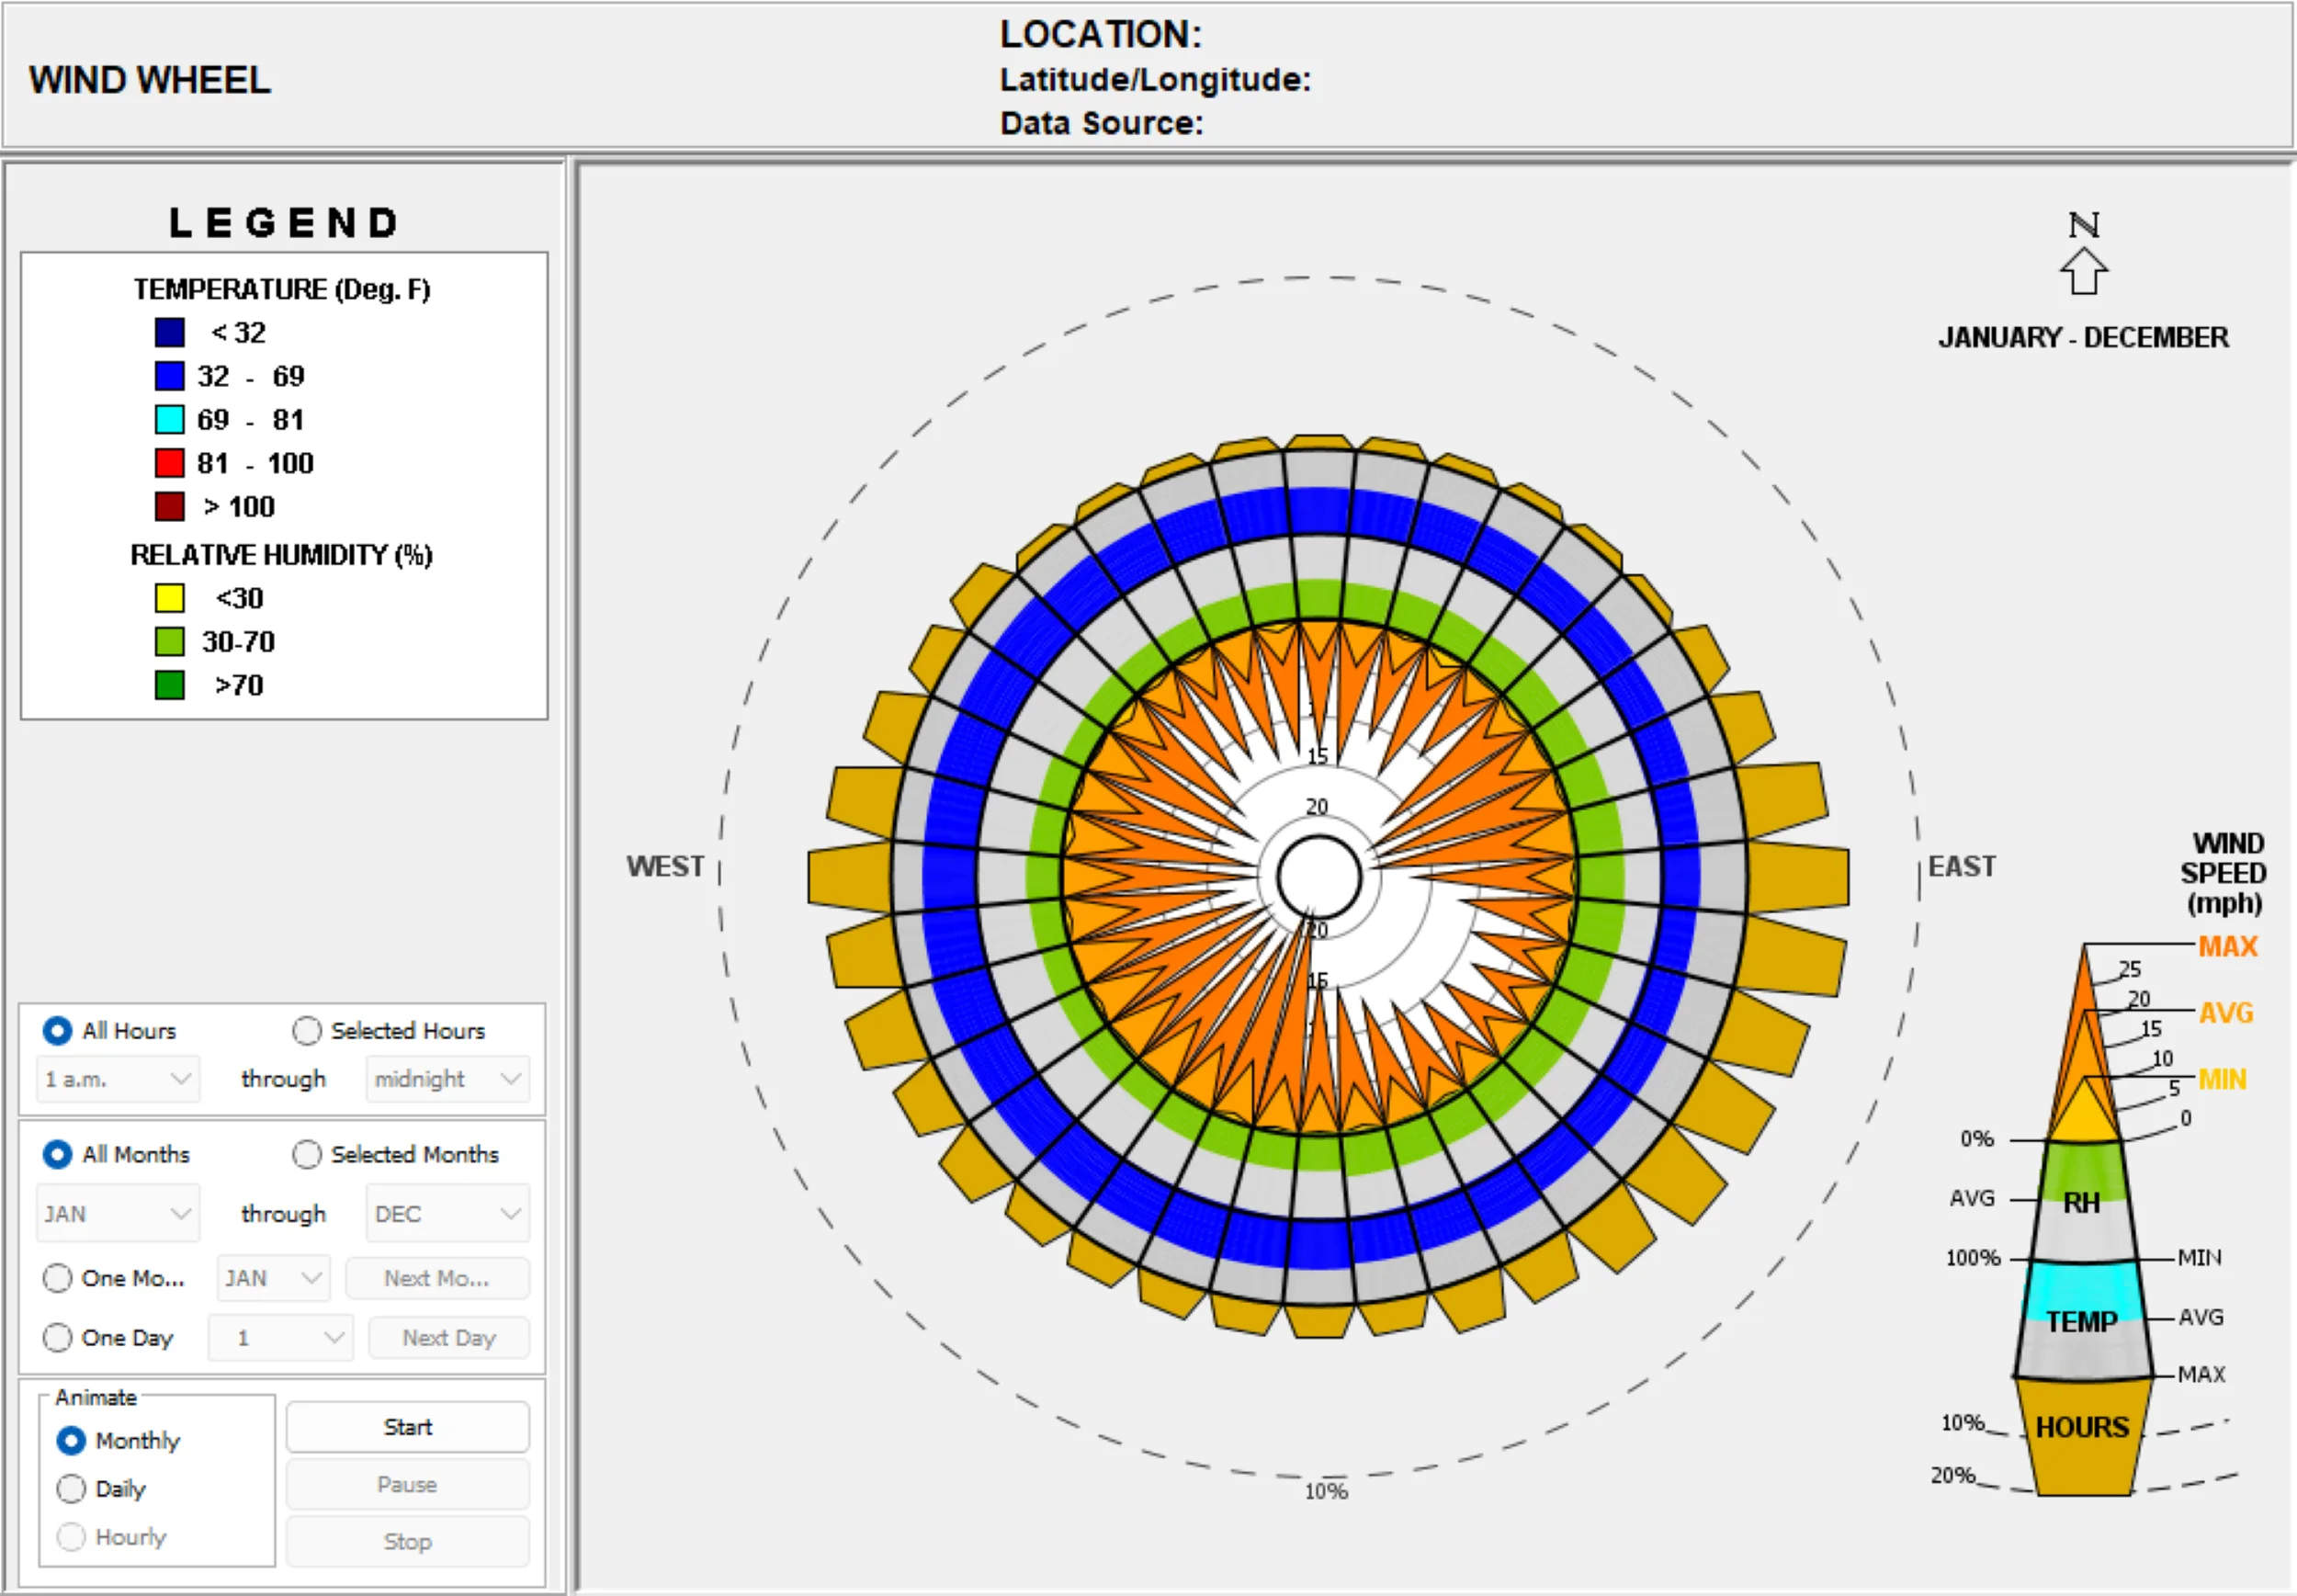Image resolution: width=2297 pixels, height=1596 pixels.
Task: Click the JANUARY - DECEMBER label
Action: coord(2084,337)
